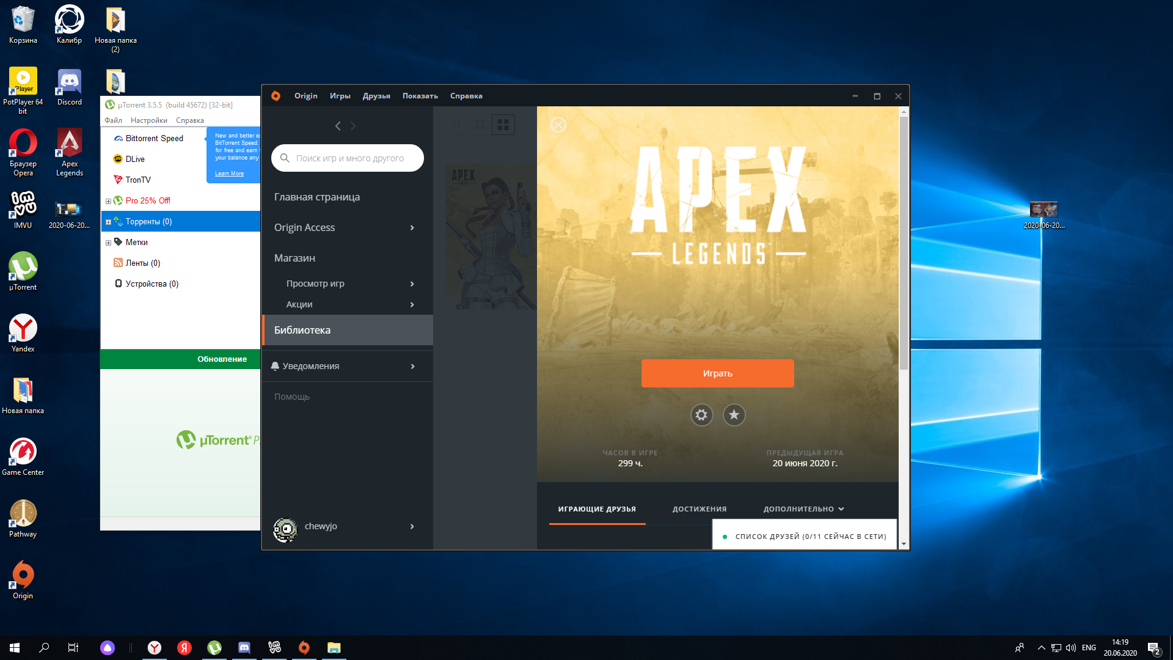Expand Уведомления submenu arrow

click(x=412, y=367)
